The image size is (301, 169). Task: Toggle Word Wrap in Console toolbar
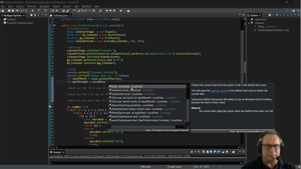pyautogui.click(x=211, y=152)
